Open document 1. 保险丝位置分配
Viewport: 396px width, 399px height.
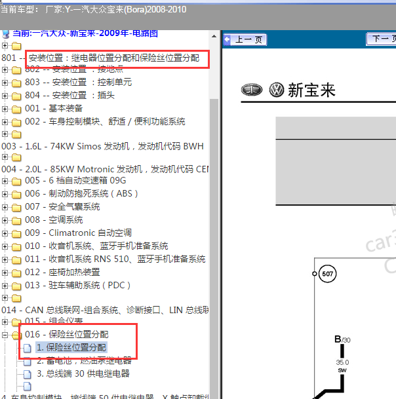click(x=71, y=347)
